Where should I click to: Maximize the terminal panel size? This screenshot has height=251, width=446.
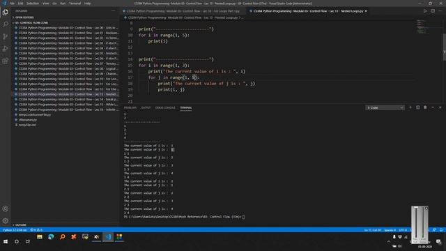pos(433,107)
